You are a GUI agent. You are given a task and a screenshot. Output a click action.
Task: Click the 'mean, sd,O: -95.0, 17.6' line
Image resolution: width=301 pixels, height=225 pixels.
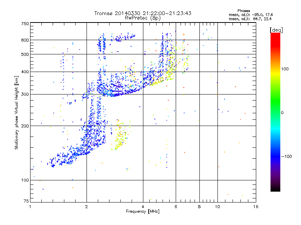pos(251,15)
